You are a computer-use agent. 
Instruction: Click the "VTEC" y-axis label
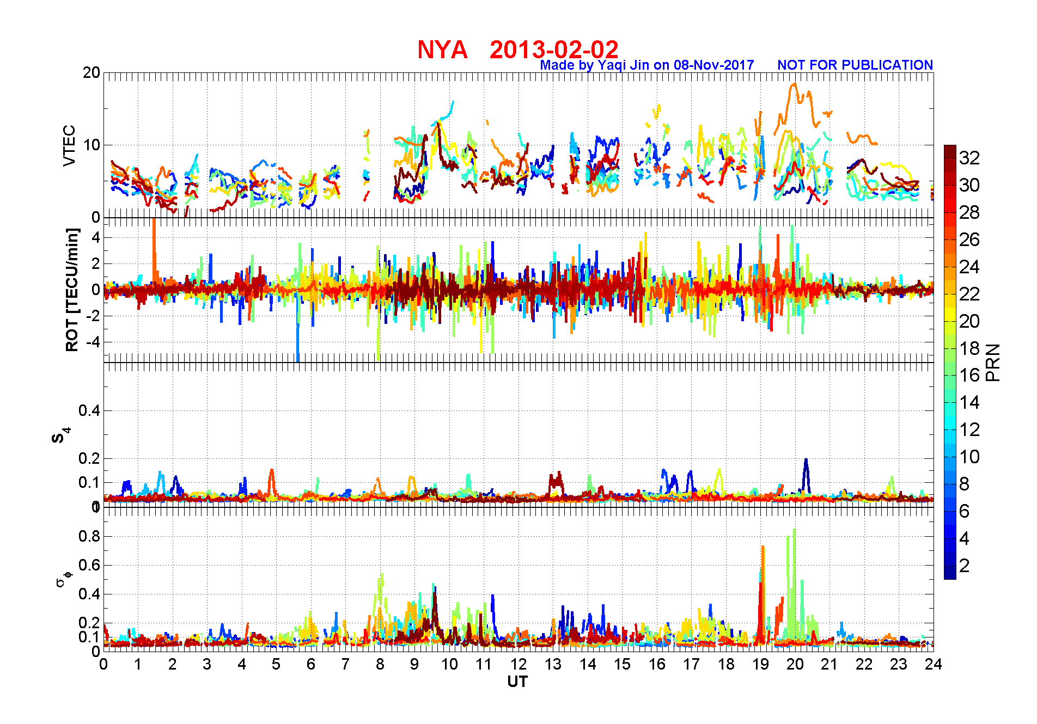69,145
